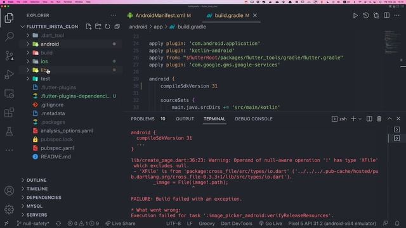Viewport: 406px width, 228px height.
Task: Kill terminal with trash icon
Action: 379,119
